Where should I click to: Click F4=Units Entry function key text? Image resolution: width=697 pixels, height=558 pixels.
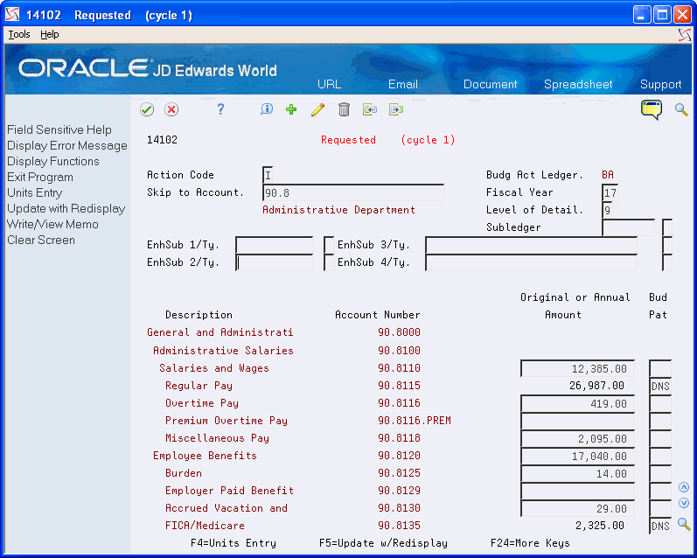point(233,543)
